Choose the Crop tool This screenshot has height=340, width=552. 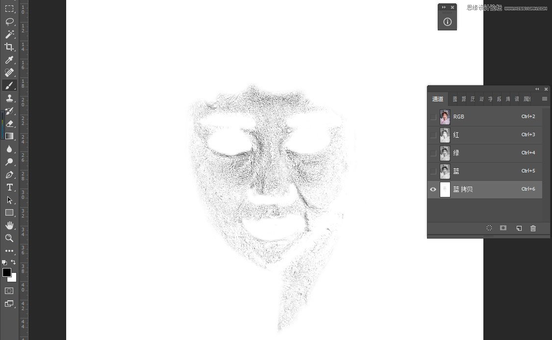coord(9,47)
